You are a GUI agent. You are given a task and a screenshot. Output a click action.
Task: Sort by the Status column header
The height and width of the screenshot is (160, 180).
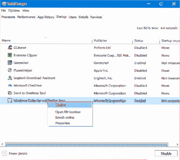(138, 41)
